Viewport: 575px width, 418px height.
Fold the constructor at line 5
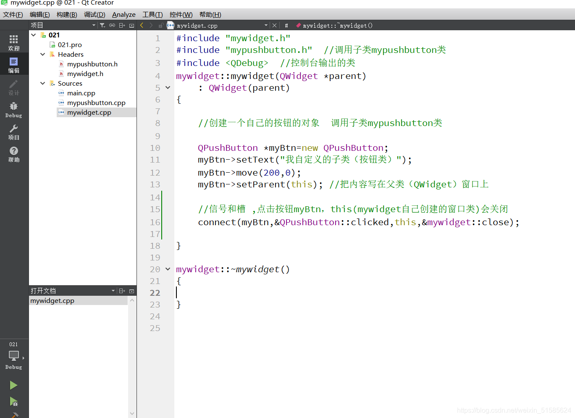click(168, 88)
